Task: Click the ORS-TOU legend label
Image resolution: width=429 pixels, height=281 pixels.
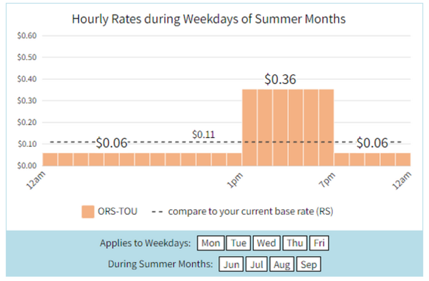Action: pyautogui.click(x=117, y=211)
